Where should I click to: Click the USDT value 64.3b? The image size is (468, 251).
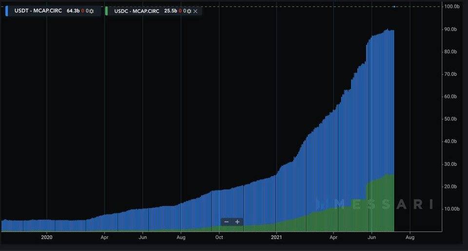(73, 11)
